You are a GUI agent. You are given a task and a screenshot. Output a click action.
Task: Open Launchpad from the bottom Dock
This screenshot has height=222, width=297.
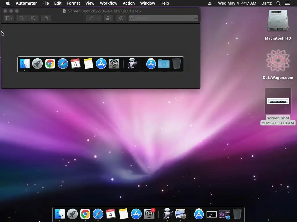72,214
